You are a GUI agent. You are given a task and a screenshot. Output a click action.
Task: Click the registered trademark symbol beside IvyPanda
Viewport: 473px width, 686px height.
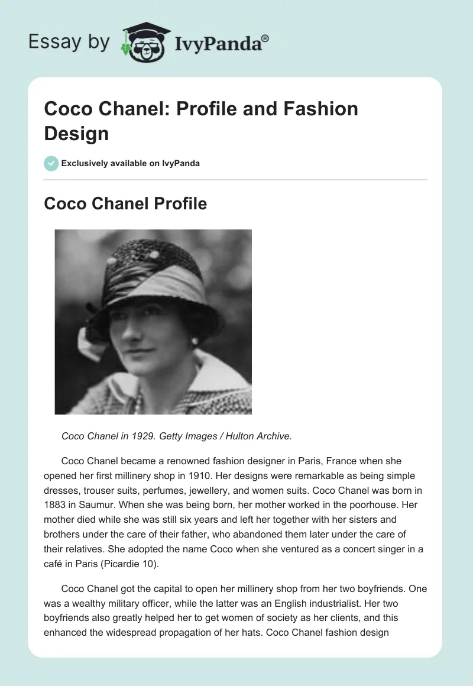(265, 38)
